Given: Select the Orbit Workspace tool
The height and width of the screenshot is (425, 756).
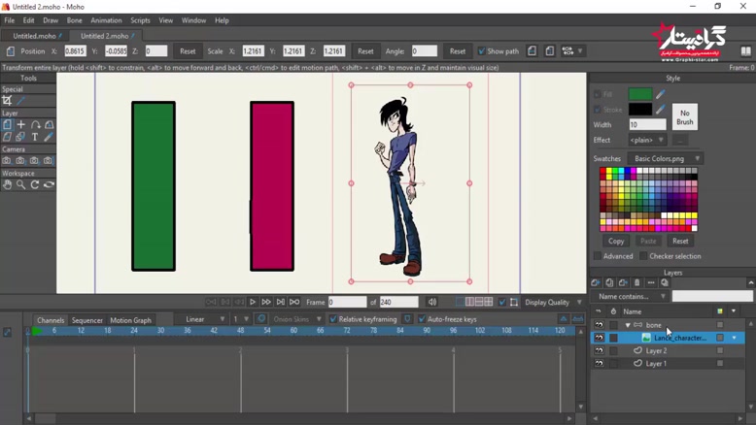Looking at the screenshot, I should [49, 184].
